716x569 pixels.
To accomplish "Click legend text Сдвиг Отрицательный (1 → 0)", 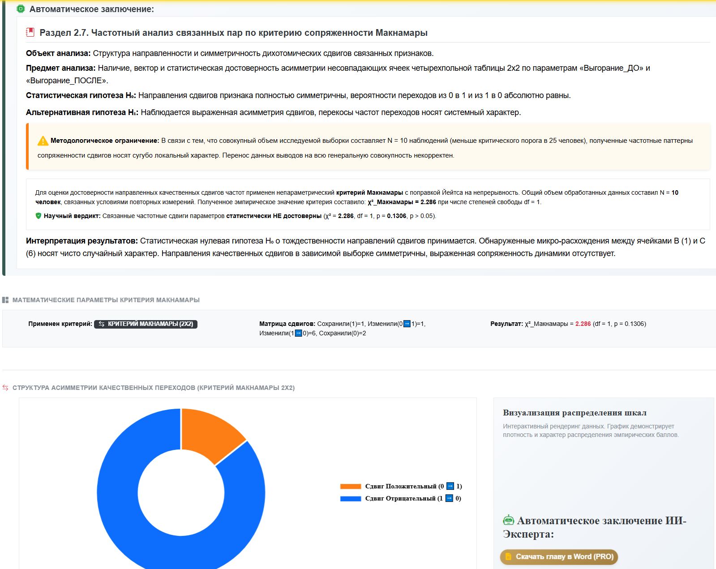I will point(413,498).
